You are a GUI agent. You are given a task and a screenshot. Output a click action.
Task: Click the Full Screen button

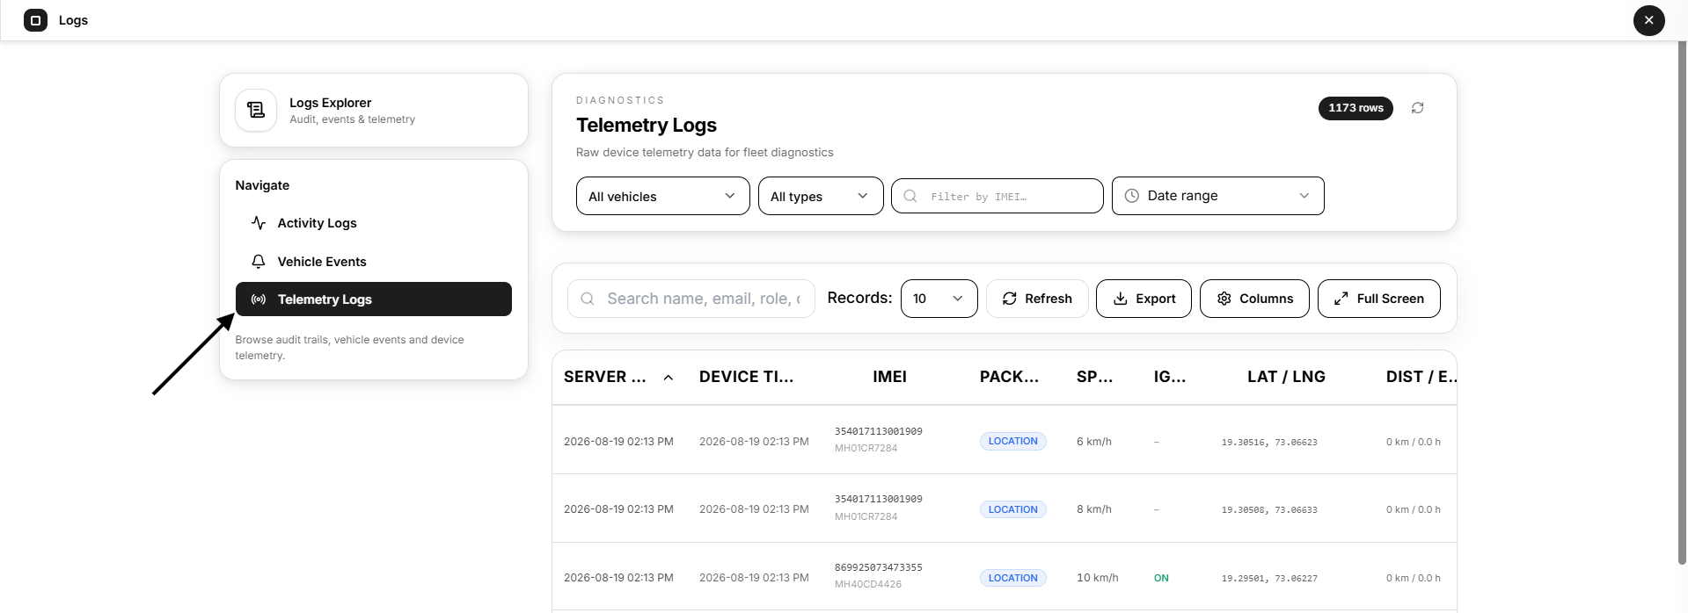click(1378, 299)
